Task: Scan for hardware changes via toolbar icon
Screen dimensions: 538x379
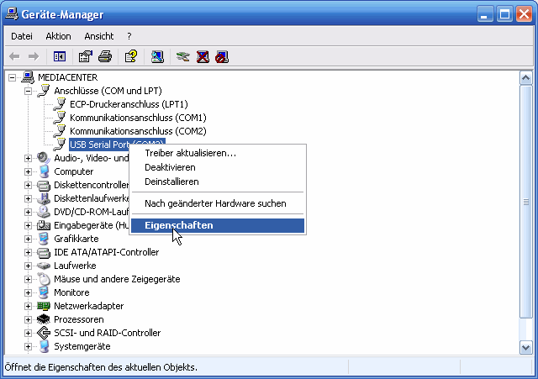Action: (x=157, y=56)
